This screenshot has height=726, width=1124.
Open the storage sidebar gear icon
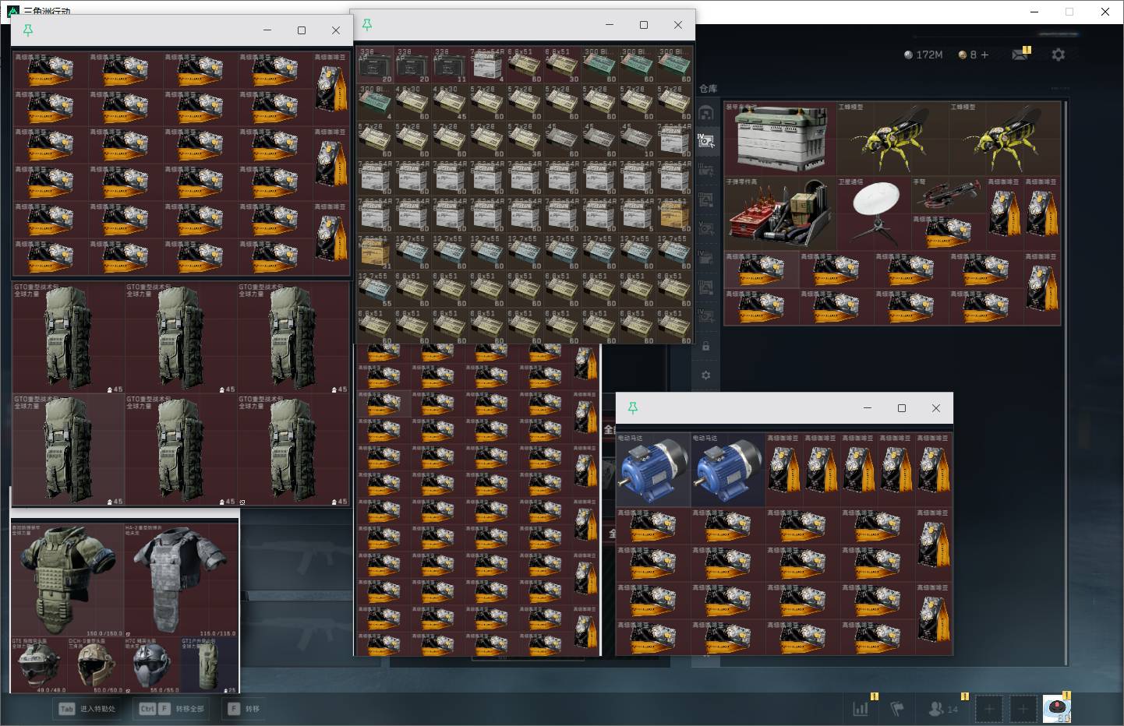click(x=705, y=375)
